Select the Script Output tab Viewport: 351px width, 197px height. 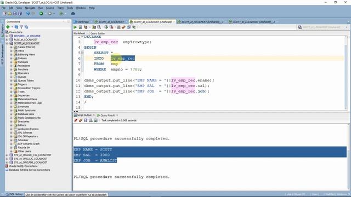pos(83,115)
